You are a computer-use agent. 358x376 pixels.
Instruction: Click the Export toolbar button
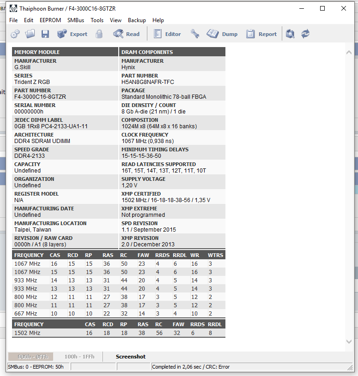[x=72, y=34]
